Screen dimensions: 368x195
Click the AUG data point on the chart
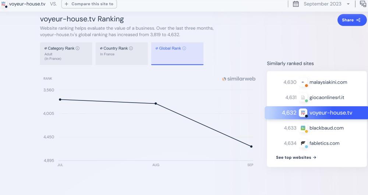(x=156, y=104)
